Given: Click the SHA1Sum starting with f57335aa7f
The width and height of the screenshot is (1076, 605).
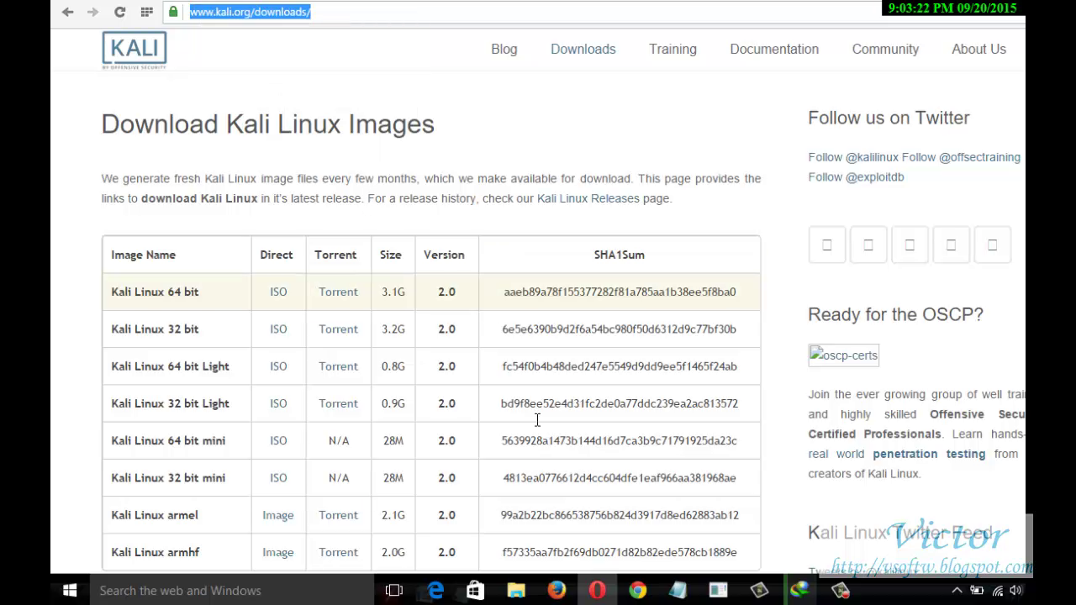Looking at the screenshot, I should tap(620, 552).
